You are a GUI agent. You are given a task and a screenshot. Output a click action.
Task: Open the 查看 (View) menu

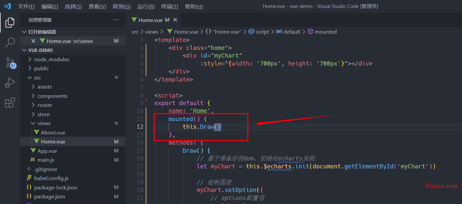(x=97, y=7)
